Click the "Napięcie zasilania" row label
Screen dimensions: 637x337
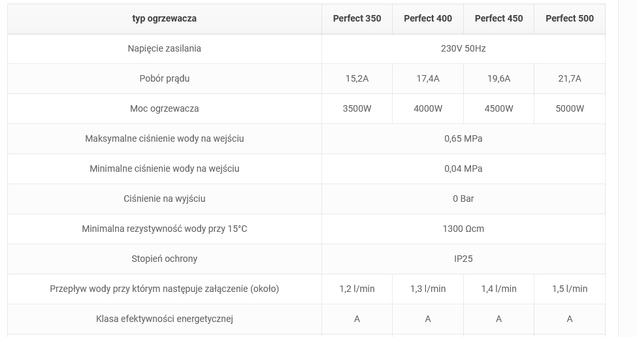[164, 49]
